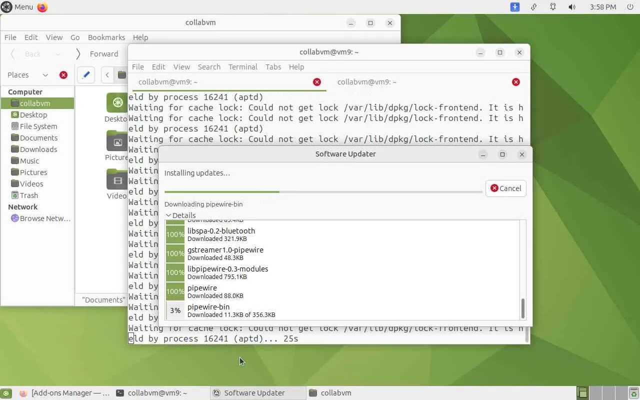Select Music in Places sidebar
This screenshot has width=640, height=400.
click(x=37, y=161)
